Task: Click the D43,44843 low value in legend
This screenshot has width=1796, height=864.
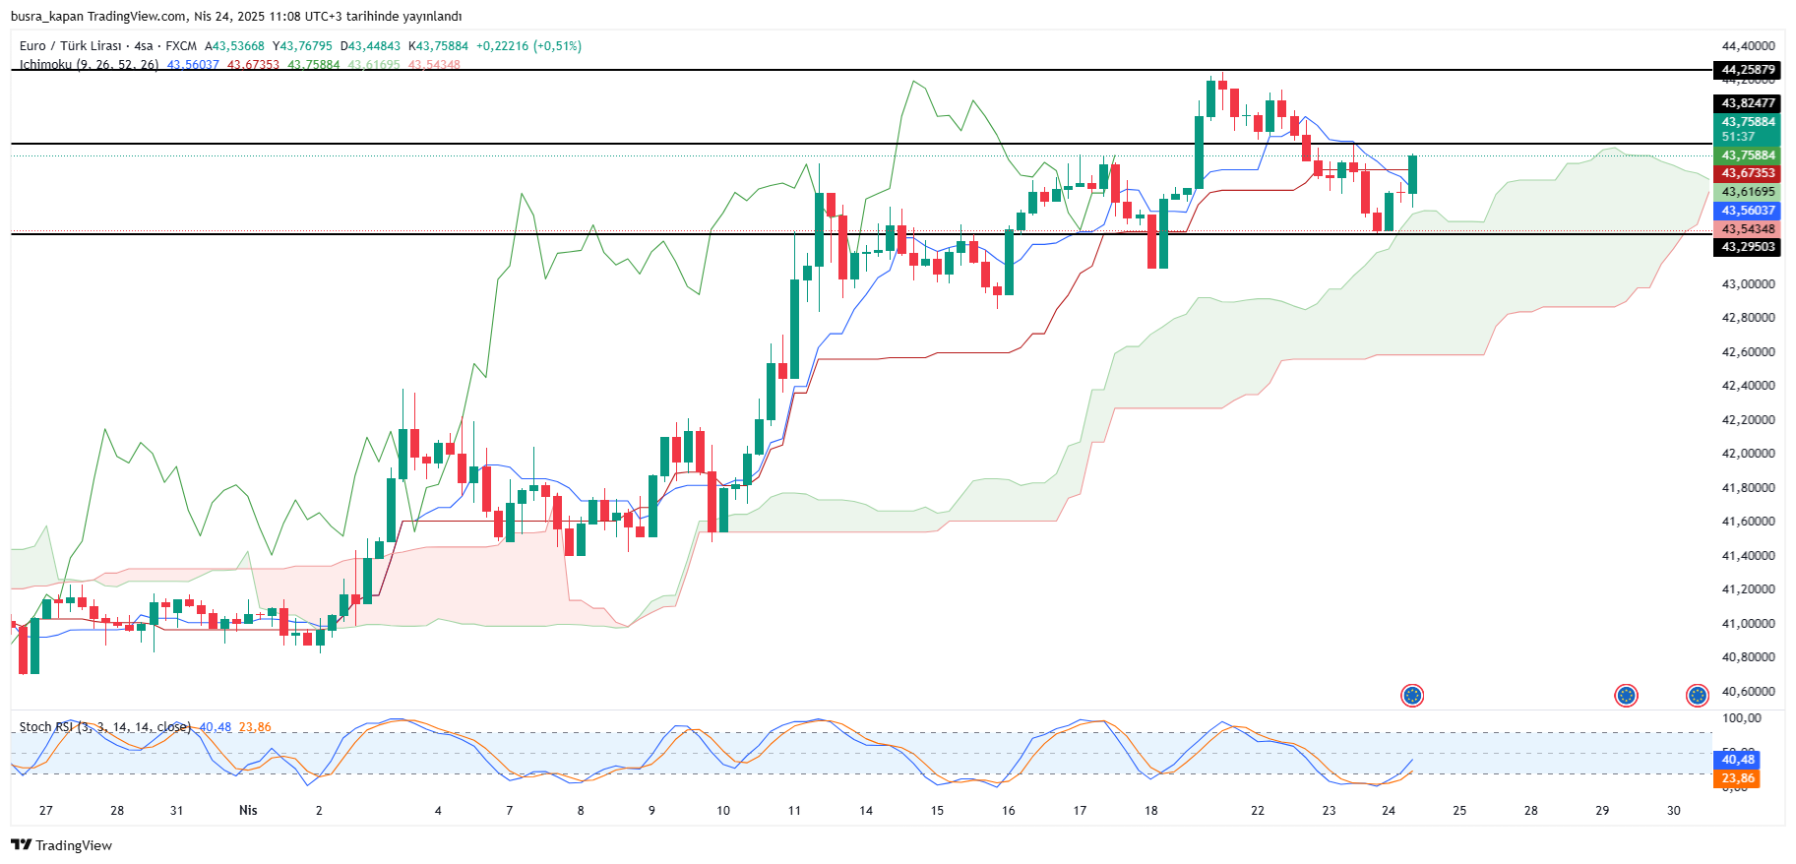Action: 370,46
